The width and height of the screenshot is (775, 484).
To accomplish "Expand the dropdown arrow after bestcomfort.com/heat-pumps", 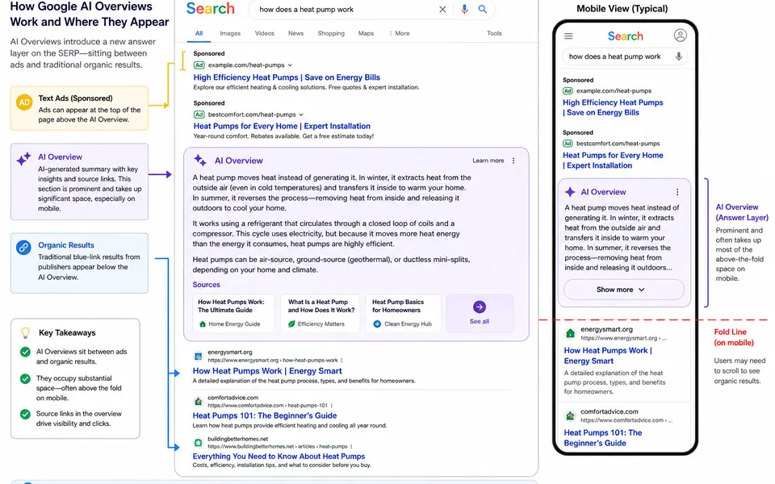I will (301, 115).
